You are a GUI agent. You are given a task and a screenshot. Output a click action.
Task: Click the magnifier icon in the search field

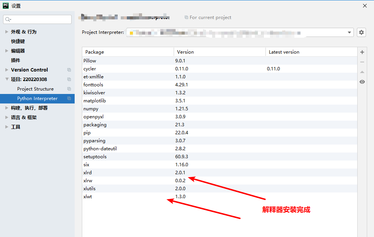coord(8,19)
